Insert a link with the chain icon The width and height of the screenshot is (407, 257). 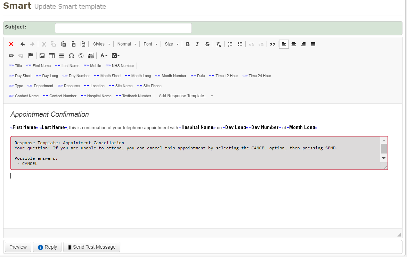coord(11,56)
